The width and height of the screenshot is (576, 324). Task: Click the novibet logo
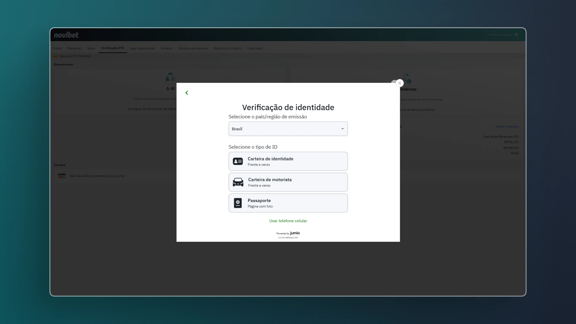pyautogui.click(x=66, y=35)
